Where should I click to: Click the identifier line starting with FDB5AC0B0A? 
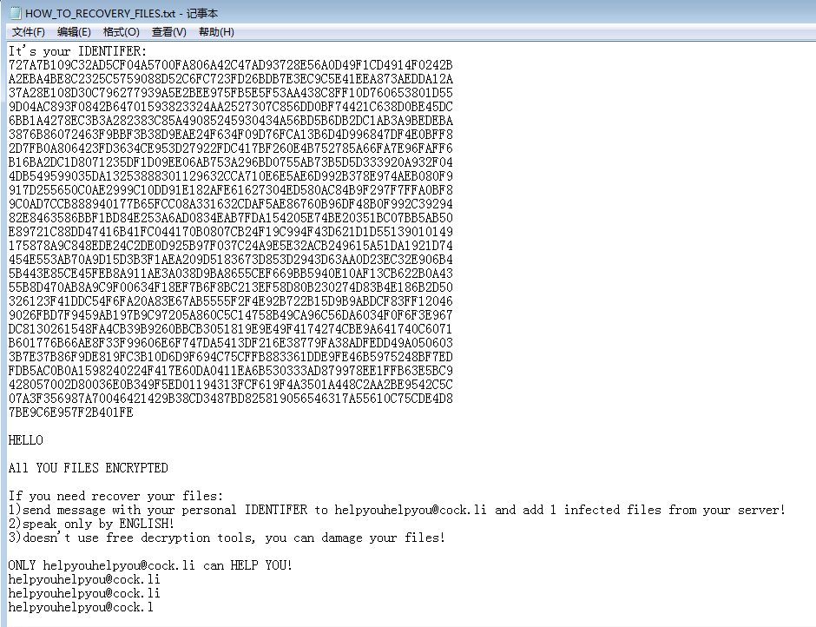click(x=231, y=371)
